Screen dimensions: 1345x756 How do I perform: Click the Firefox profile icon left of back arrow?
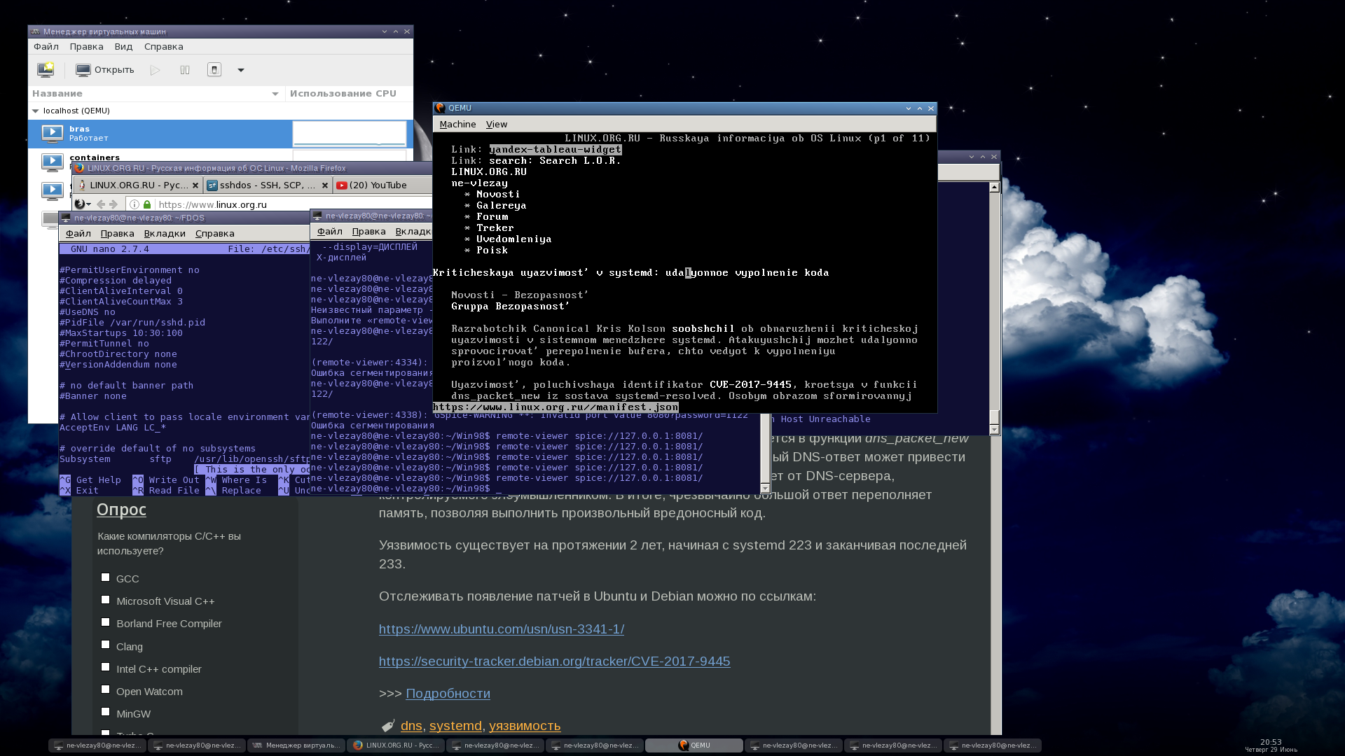[80, 204]
